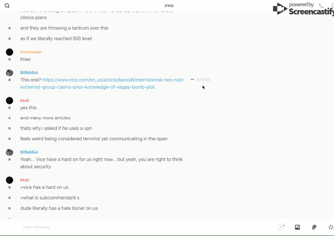Open the three-dot message options menu
The image size is (334, 236).
(x=192, y=80)
